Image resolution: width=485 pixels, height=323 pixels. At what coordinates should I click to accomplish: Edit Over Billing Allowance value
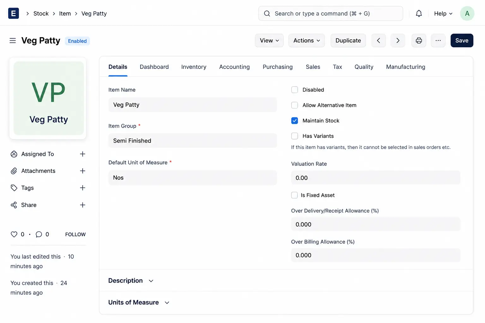pyautogui.click(x=376, y=255)
